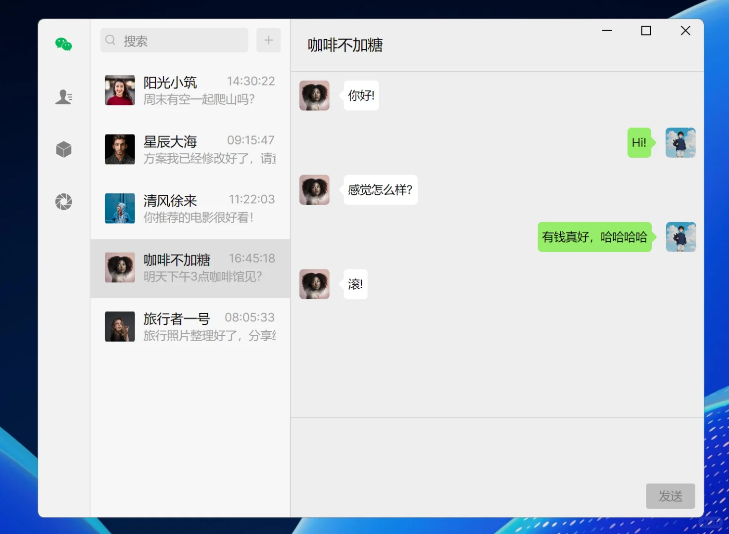Image resolution: width=729 pixels, height=534 pixels.
Task: Click the green Hi! message bubble
Action: pyautogui.click(x=639, y=143)
